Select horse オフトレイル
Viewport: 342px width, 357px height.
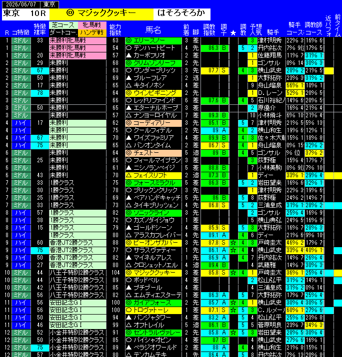coord(153,325)
